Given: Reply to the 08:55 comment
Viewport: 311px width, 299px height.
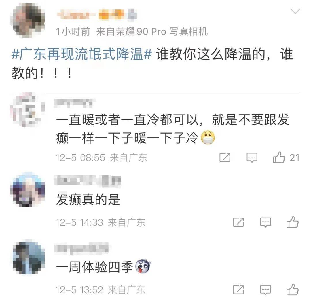Looking at the screenshot, I should click(252, 158).
